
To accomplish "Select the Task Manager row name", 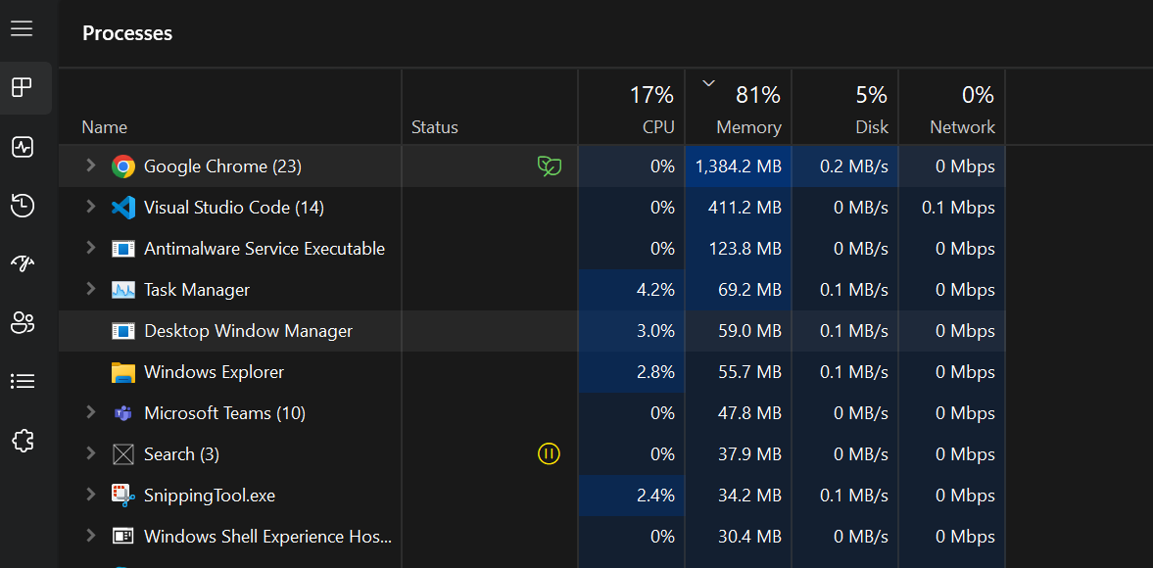I will [x=197, y=290].
